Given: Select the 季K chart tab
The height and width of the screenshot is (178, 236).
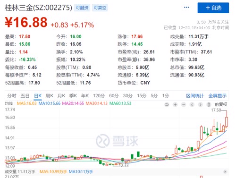Looking at the screenshot, I should tap(73, 96).
